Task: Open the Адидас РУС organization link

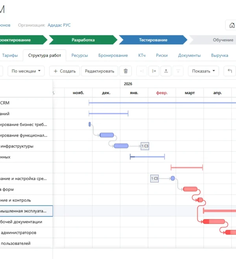Action: pos(59,25)
